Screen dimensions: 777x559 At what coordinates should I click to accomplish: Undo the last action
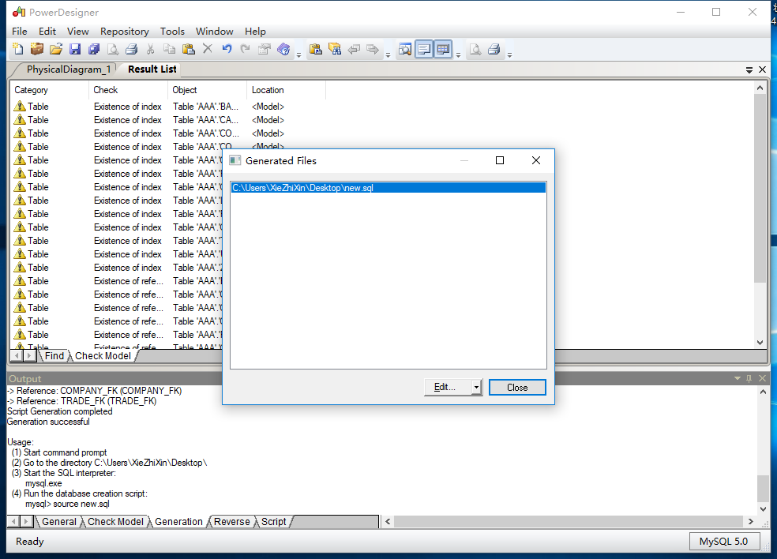227,49
